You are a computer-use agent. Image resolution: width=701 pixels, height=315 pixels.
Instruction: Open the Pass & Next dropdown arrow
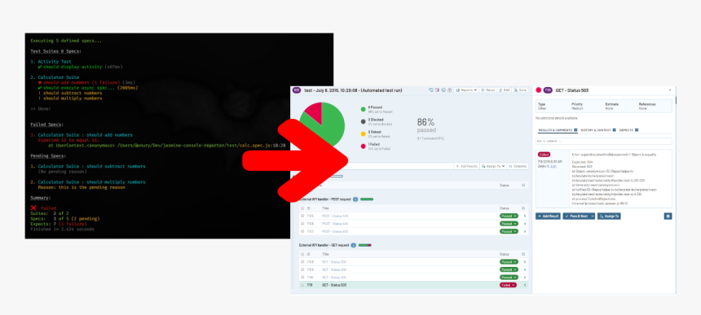tap(593, 216)
